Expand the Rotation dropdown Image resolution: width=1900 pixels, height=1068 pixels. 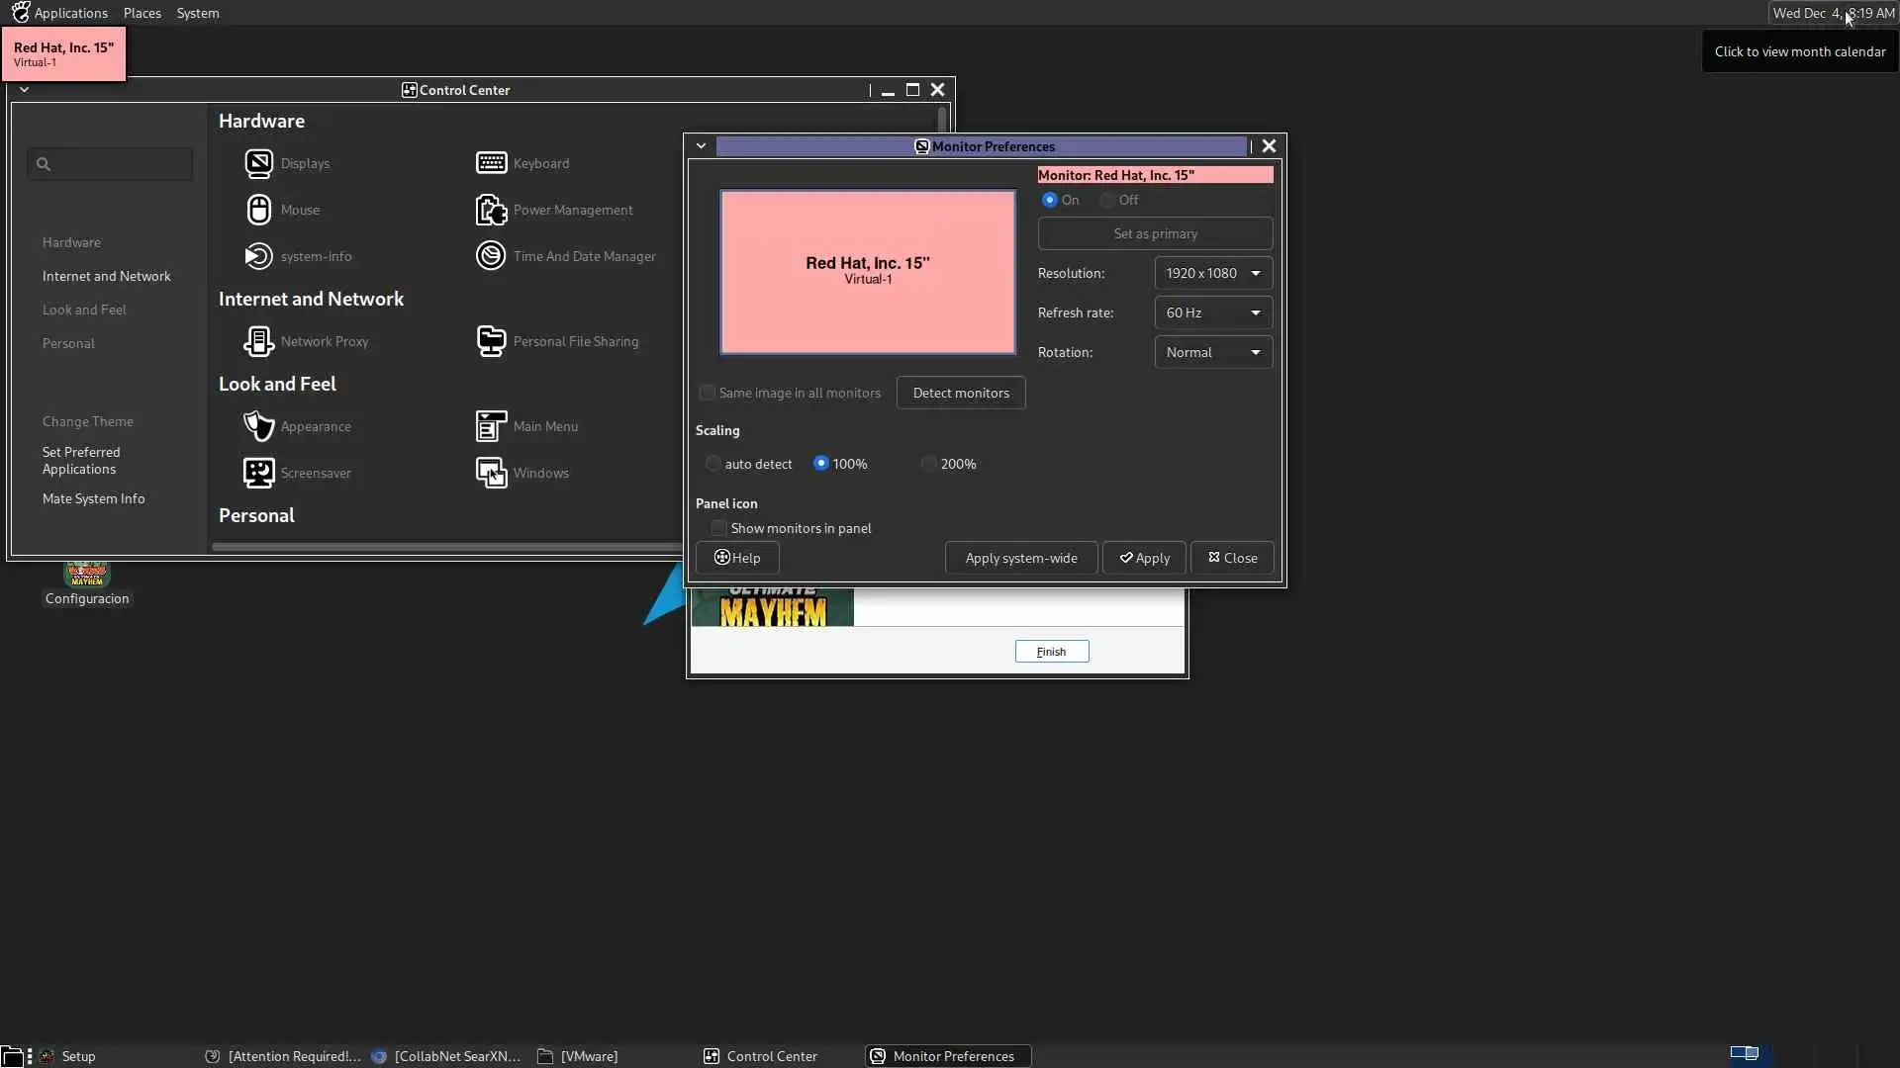1213,352
